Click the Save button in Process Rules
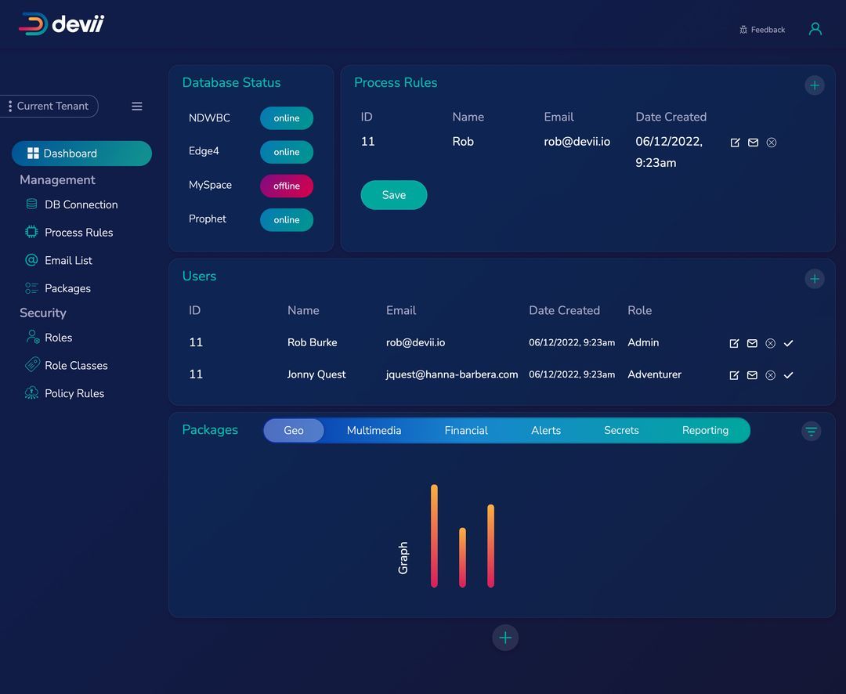The height and width of the screenshot is (694, 846). tap(393, 195)
